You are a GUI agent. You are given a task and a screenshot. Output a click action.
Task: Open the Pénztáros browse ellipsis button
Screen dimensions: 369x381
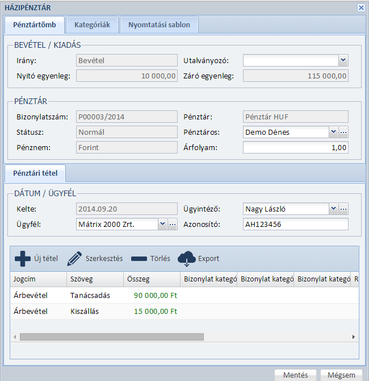point(343,132)
